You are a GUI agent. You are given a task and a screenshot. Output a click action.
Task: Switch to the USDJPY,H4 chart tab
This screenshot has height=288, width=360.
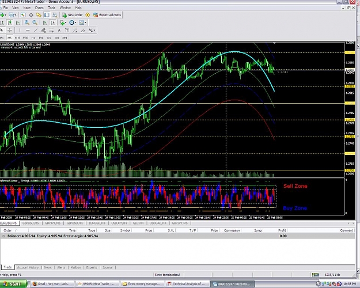(x=119, y=223)
